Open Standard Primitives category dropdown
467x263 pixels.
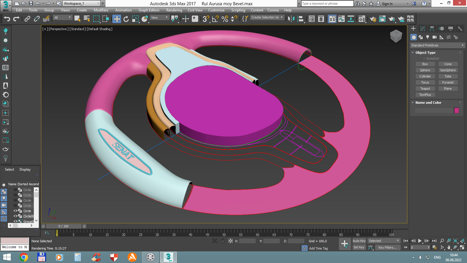tap(437, 45)
